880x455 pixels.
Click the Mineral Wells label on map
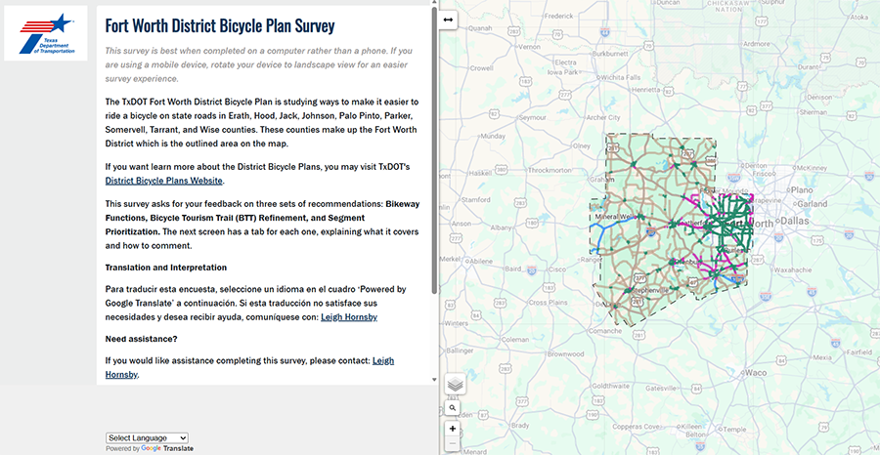[615, 217]
